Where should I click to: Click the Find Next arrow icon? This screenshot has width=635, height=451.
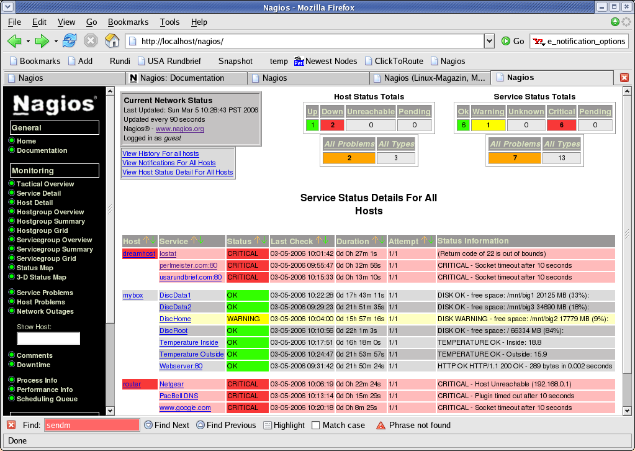pyautogui.click(x=148, y=425)
